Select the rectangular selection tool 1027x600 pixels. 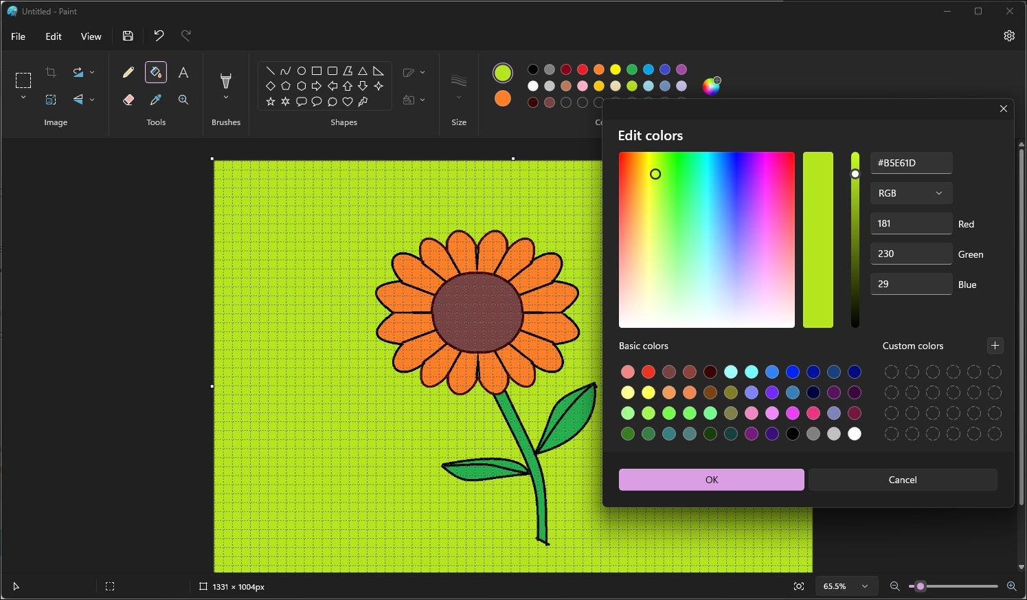pyautogui.click(x=23, y=80)
